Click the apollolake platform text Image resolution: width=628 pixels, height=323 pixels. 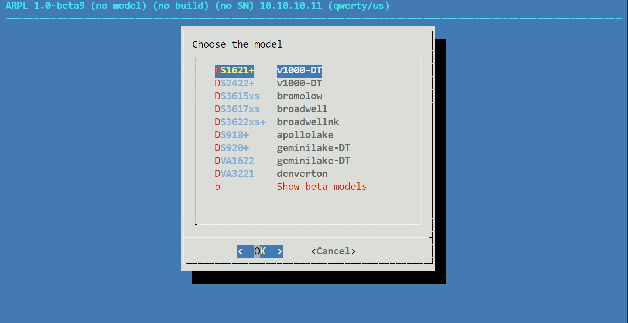[x=305, y=135]
